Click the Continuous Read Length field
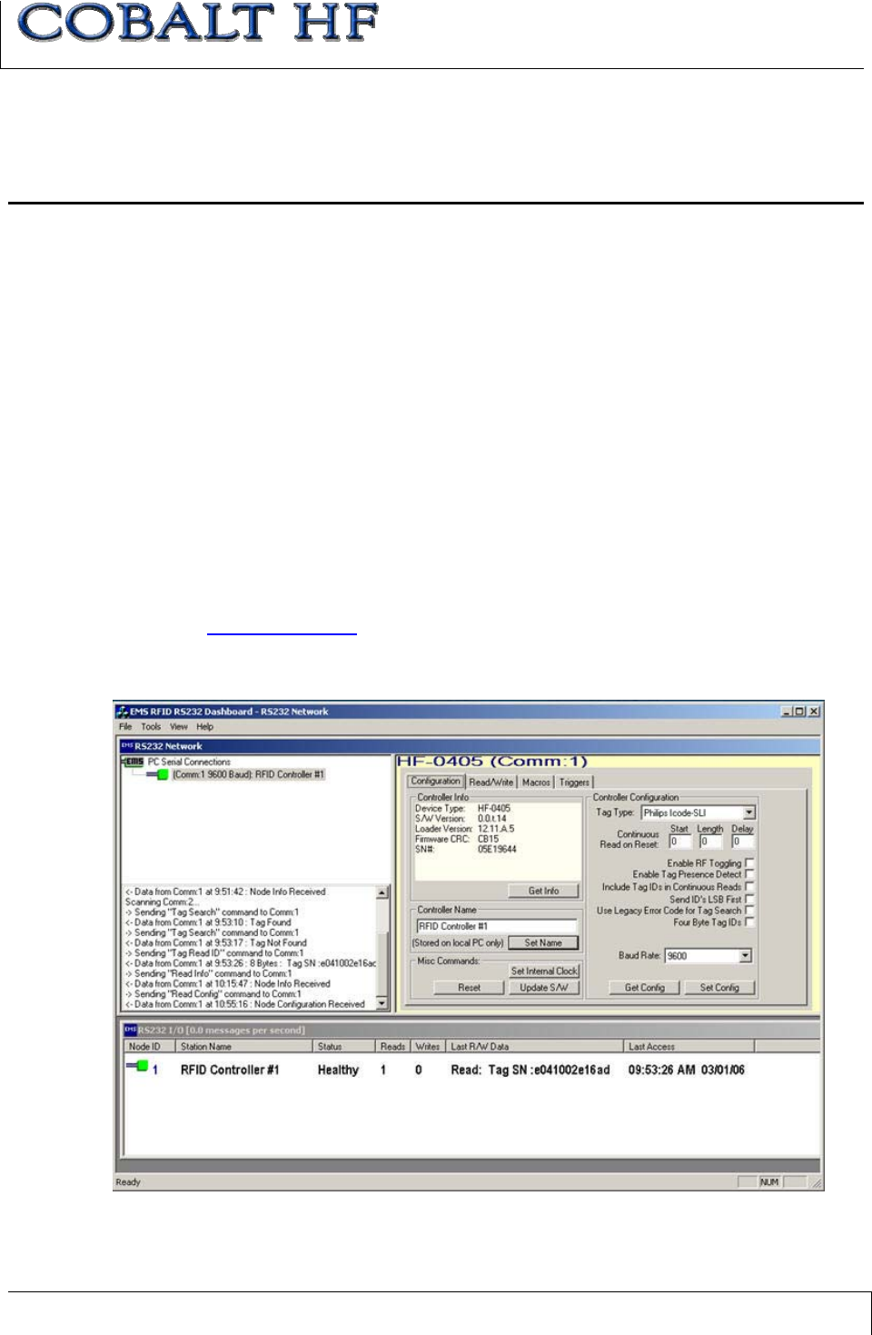 click(x=710, y=842)
